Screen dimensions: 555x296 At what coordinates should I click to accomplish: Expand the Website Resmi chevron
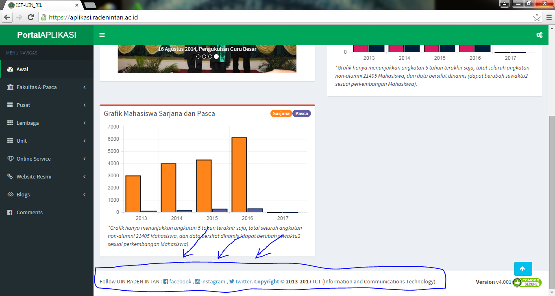tap(85, 176)
